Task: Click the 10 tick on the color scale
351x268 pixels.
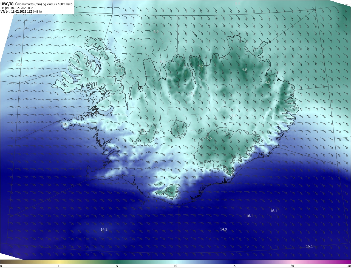Action: click(x=175, y=266)
